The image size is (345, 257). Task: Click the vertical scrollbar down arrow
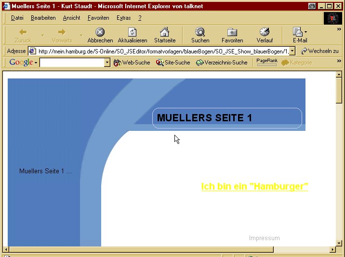[x=339, y=242]
